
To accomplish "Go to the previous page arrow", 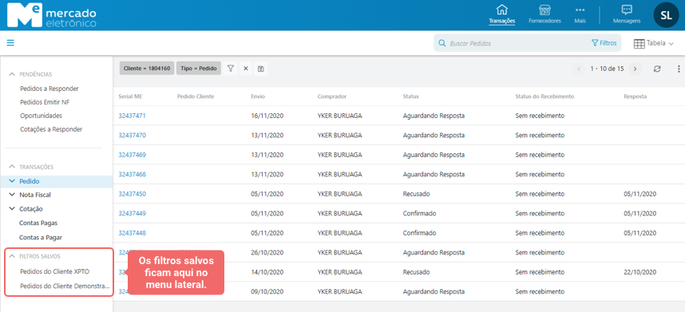I will tap(578, 69).
